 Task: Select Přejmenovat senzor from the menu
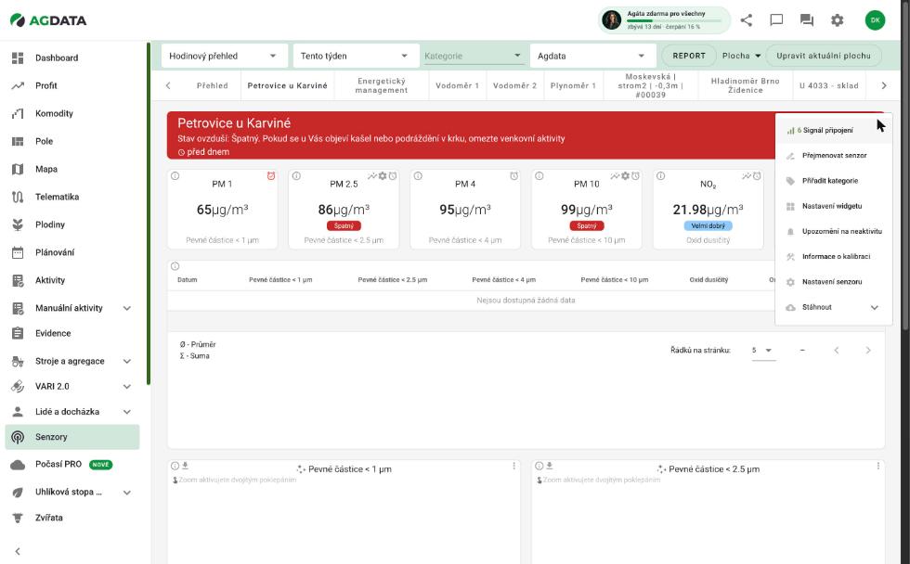(x=834, y=155)
